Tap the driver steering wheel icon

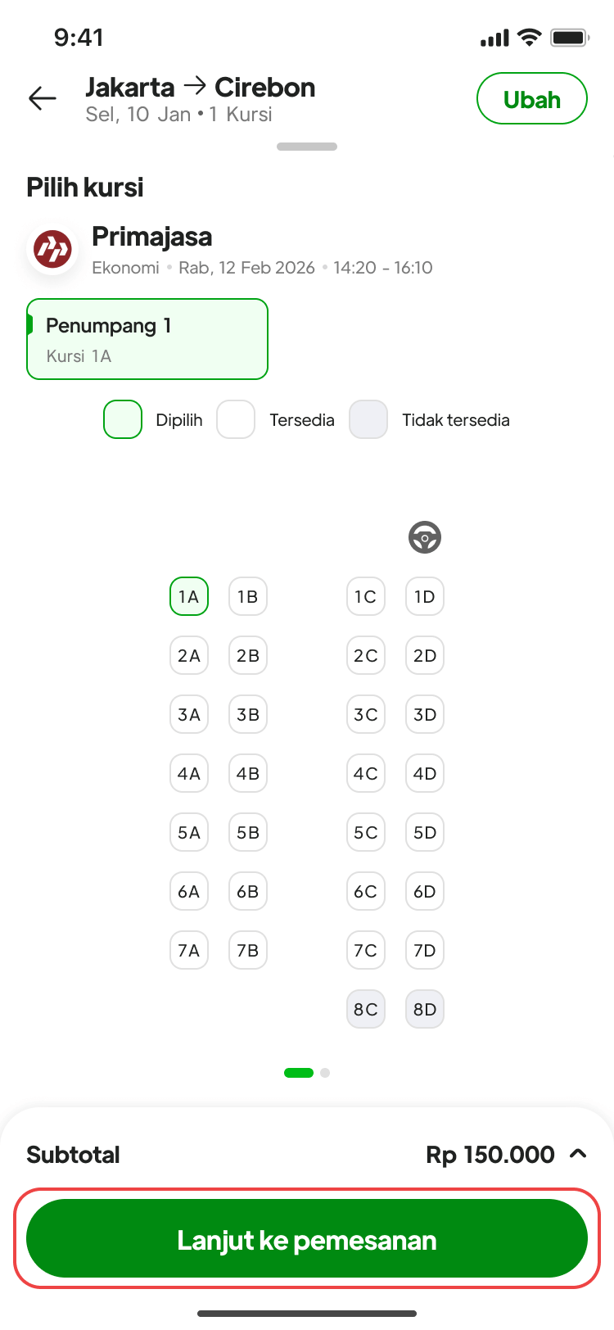[425, 537]
